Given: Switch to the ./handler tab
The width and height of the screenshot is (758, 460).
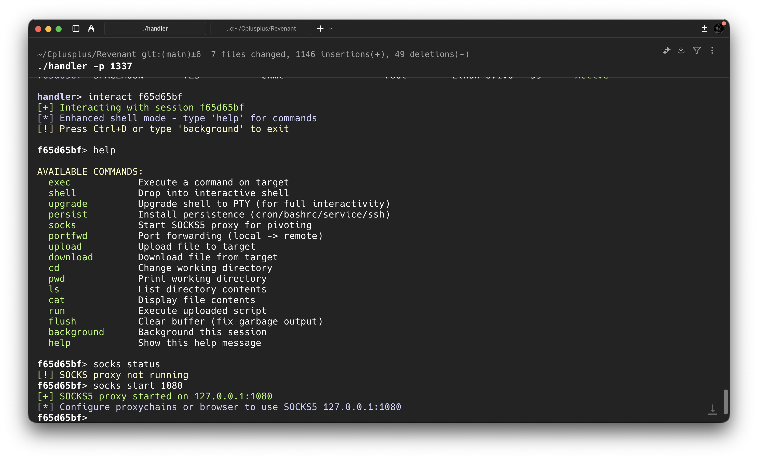Looking at the screenshot, I should pos(155,29).
